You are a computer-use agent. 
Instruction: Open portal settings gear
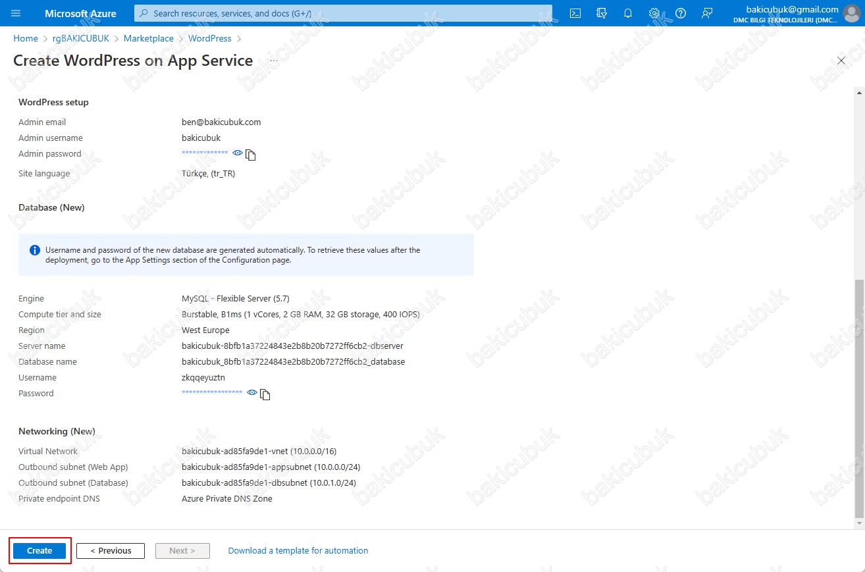654,13
